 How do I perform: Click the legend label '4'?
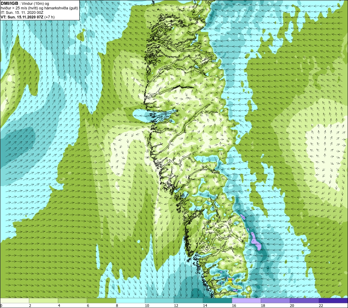click(x=59, y=306)
